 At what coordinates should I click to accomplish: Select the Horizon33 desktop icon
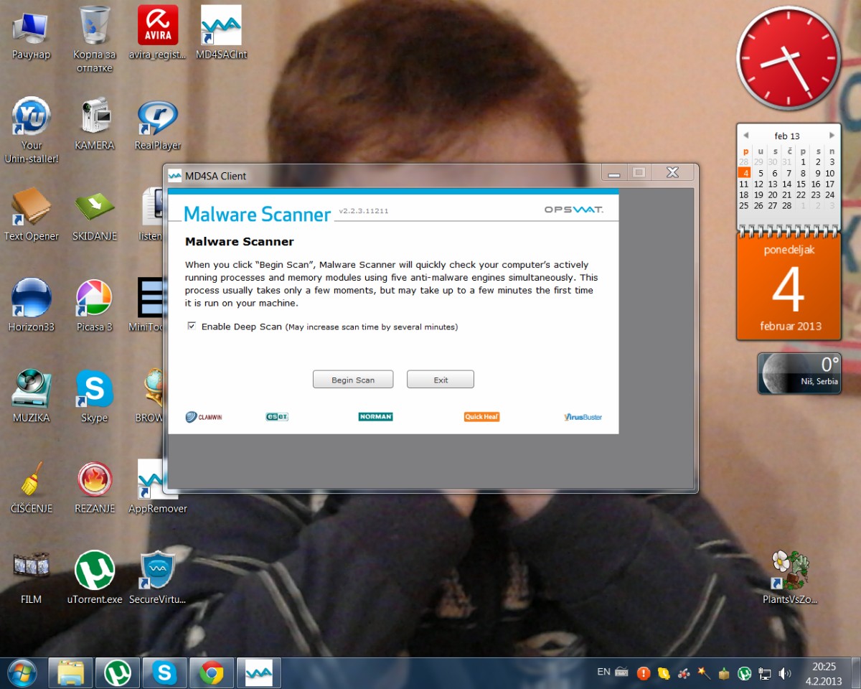(x=31, y=305)
